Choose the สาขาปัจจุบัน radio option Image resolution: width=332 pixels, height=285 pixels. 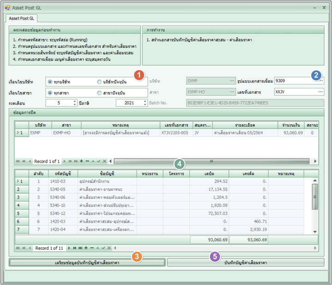(x=99, y=93)
